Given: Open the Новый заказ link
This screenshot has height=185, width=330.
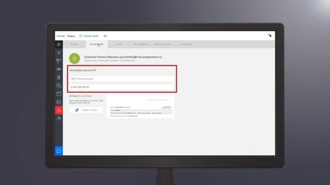Looking at the screenshot, I should point(91,36).
